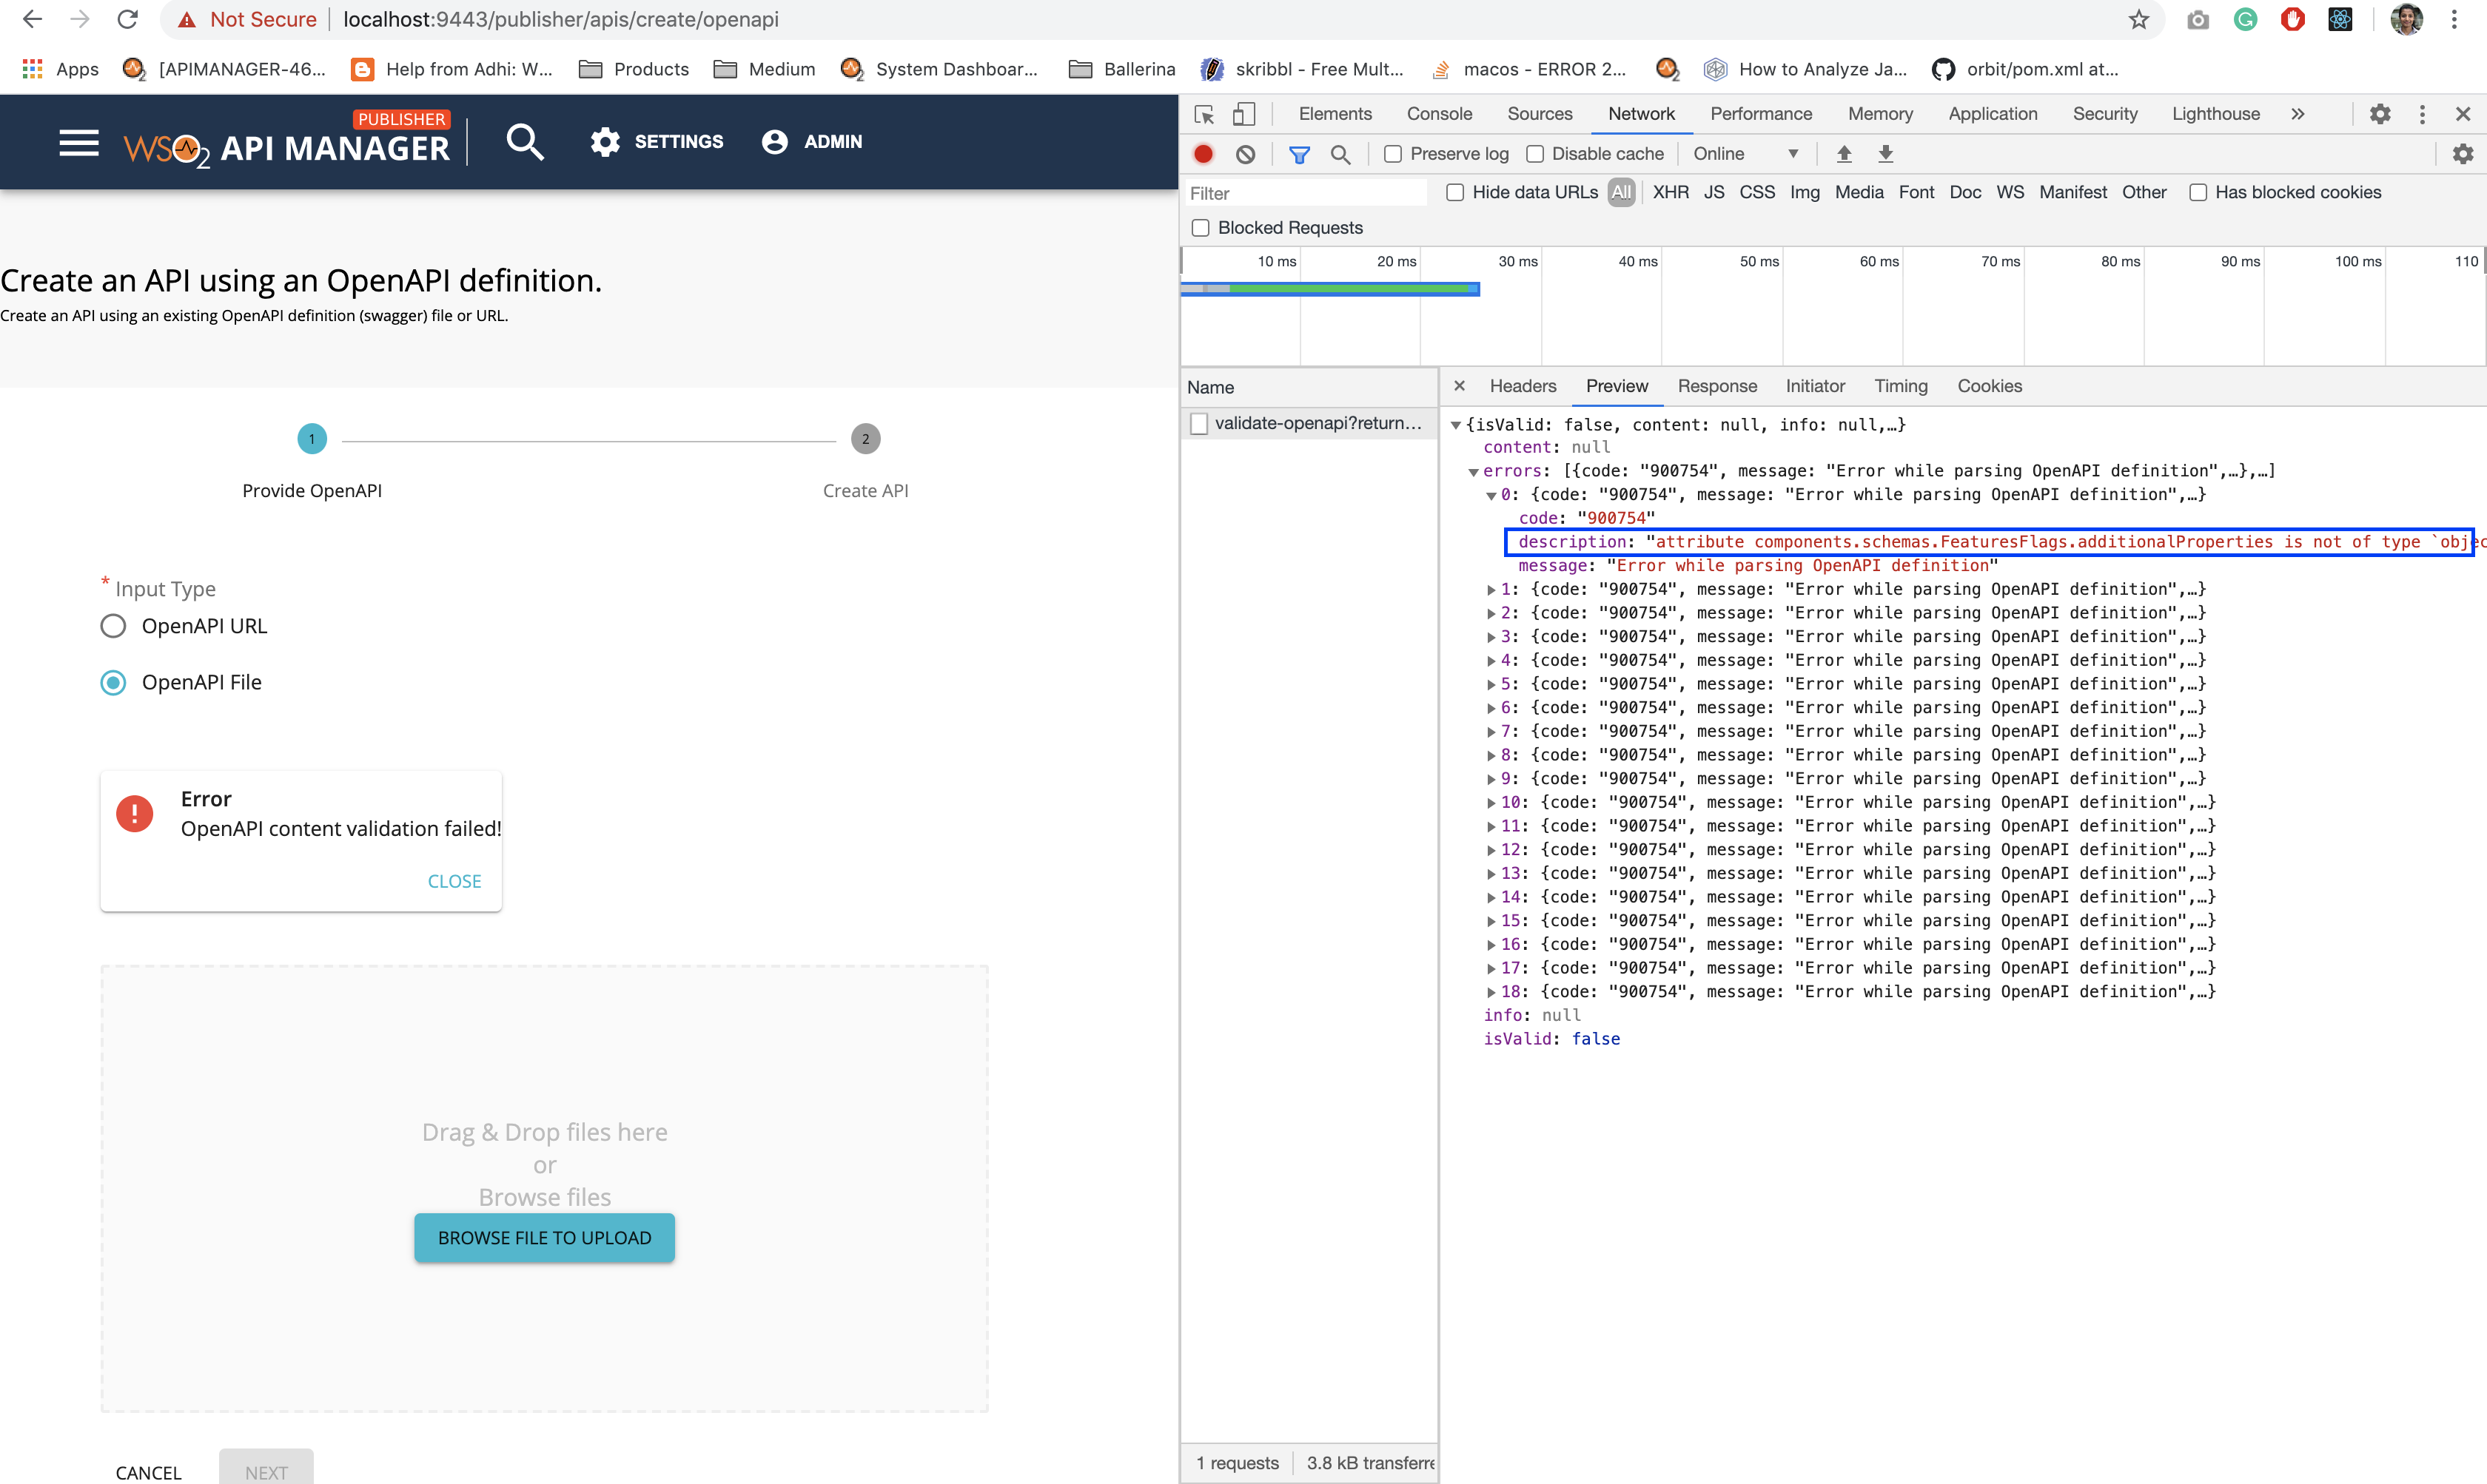Collapse error 0 in the Preview panel
This screenshot has width=2487, height=1484.
click(x=1491, y=494)
